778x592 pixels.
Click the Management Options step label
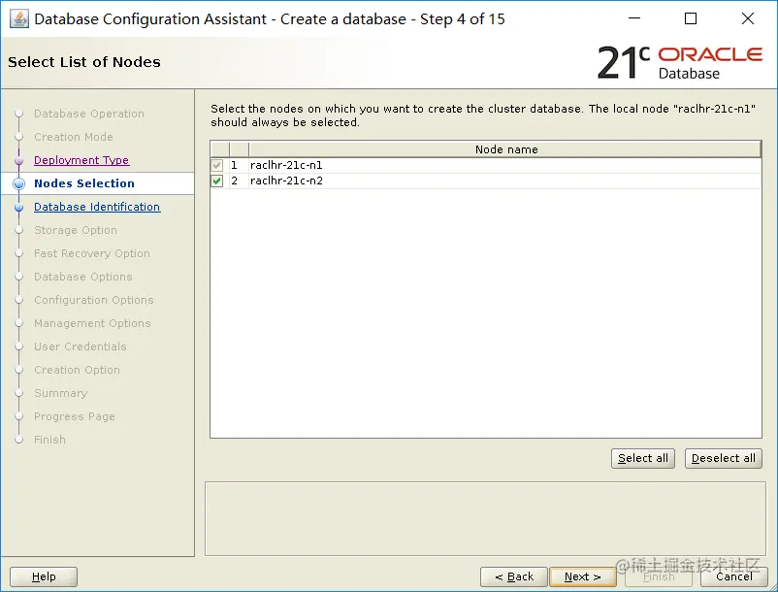(x=92, y=323)
